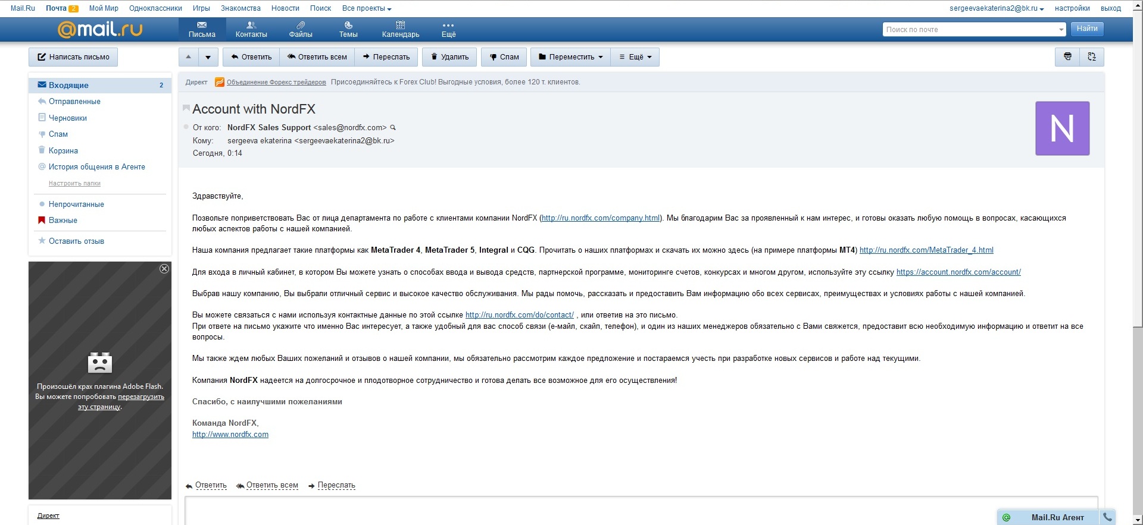Toggle unread dot beside От кого
The image size is (1143, 525).
[186, 127]
